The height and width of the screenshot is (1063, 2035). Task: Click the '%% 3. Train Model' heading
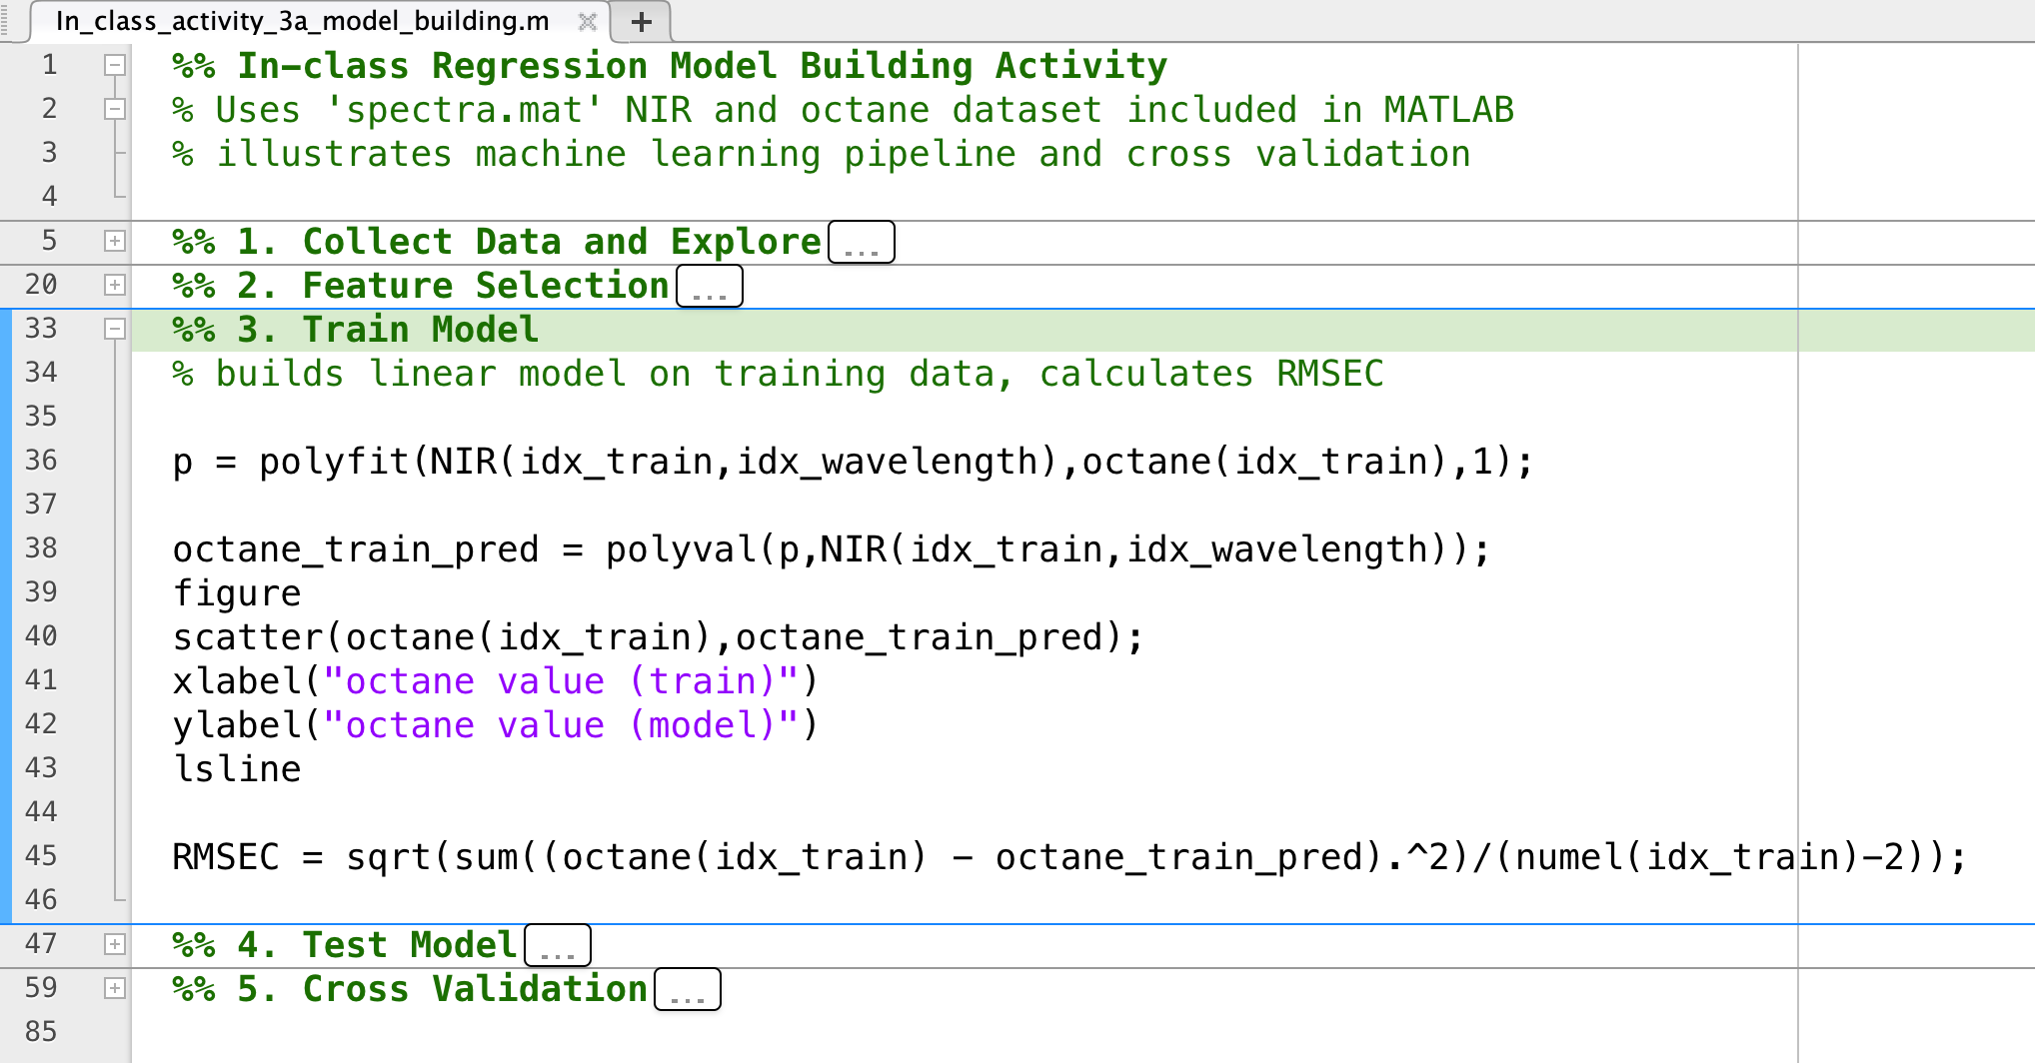356,330
